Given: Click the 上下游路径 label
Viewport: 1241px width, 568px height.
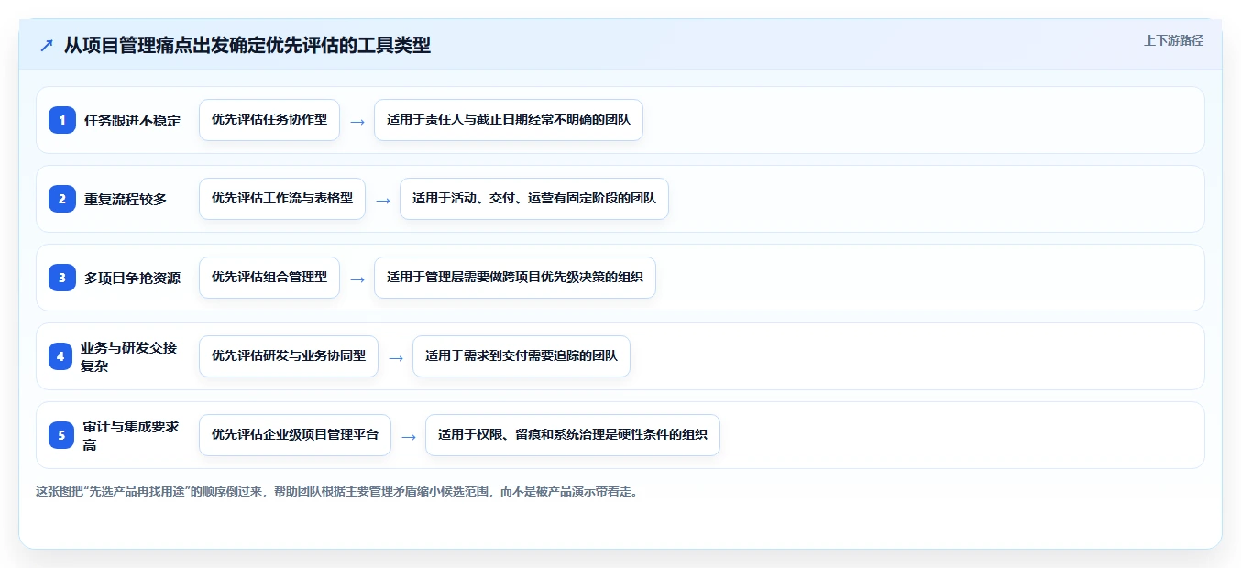Looking at the screenshot, I should [1173, 41].
